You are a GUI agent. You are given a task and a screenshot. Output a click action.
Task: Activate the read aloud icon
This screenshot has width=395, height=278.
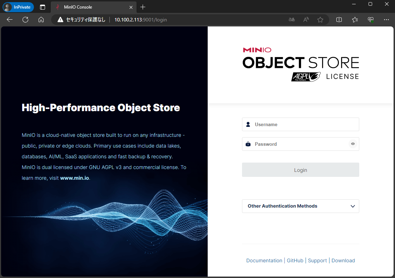306,20
